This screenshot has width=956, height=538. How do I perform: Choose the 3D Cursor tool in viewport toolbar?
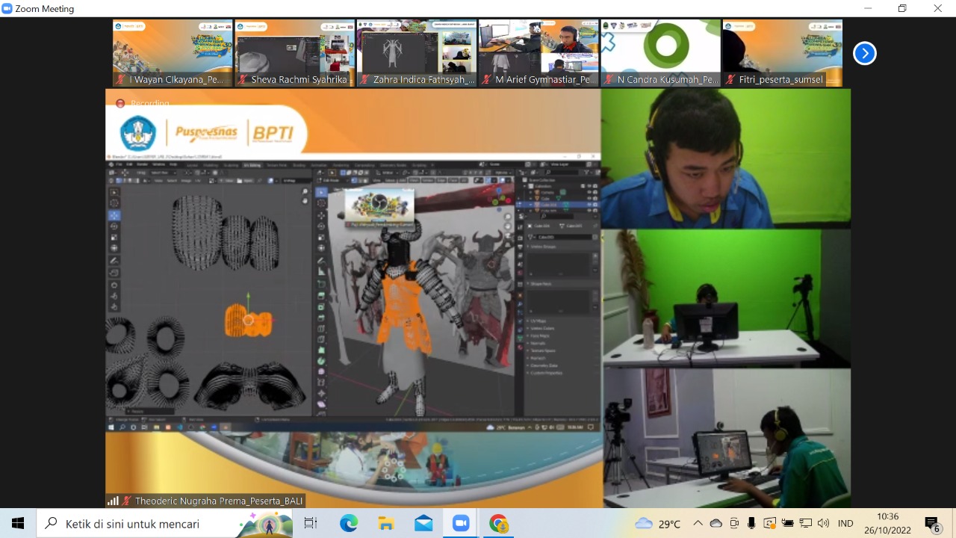pyautogui.click(x=321, y=203)
